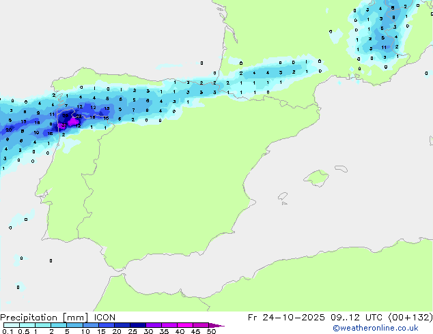Click the legend scale label "20"
Viewport: 433px width, 334px height.
pyautogui.click(x=117, y=331)
